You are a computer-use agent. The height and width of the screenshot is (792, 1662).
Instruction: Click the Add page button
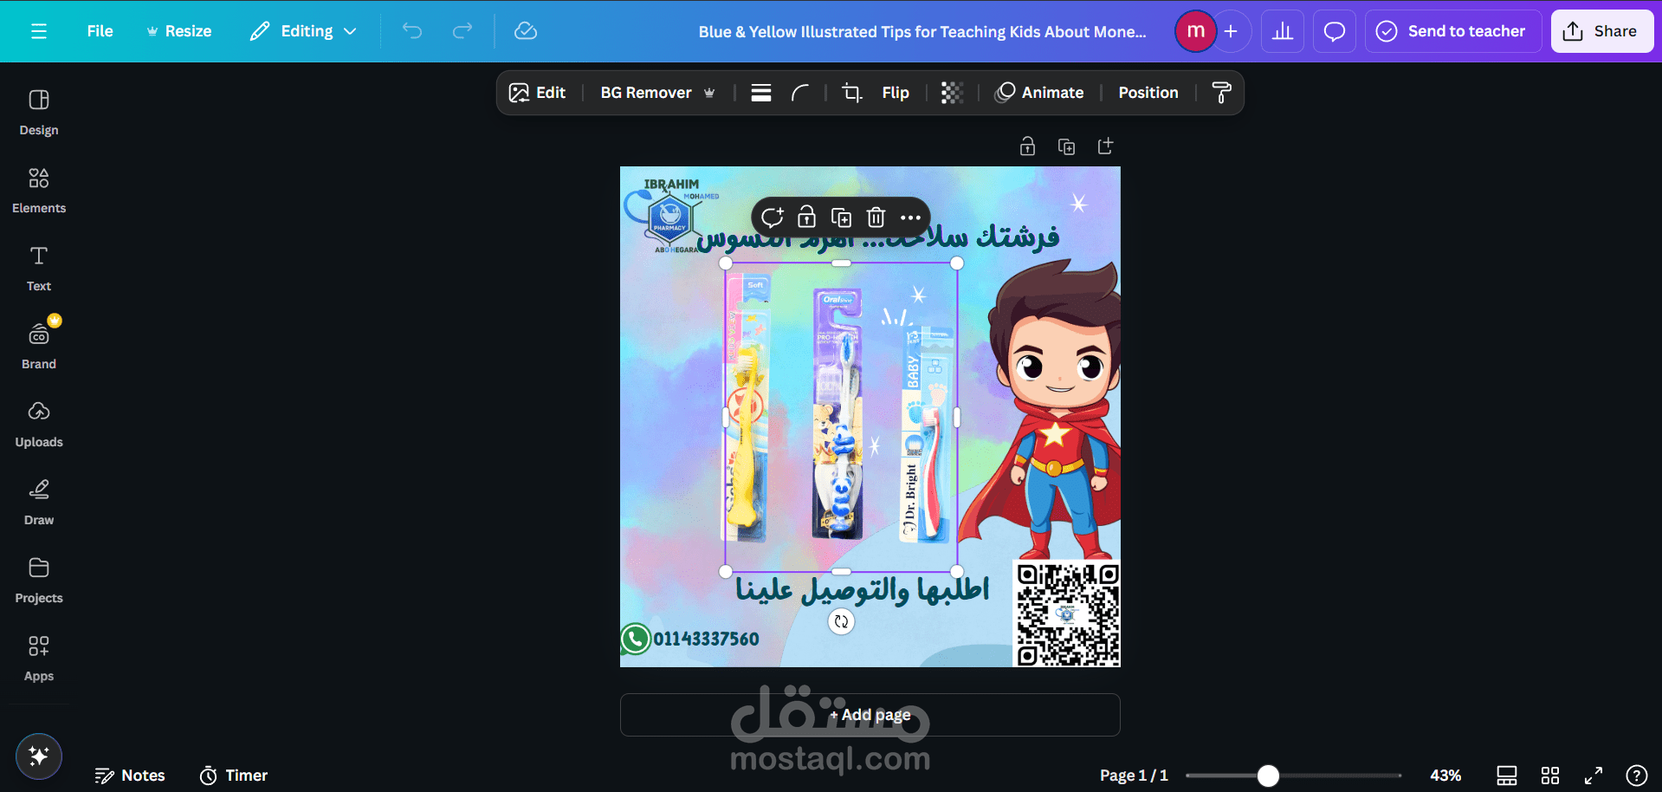[870, 715]
